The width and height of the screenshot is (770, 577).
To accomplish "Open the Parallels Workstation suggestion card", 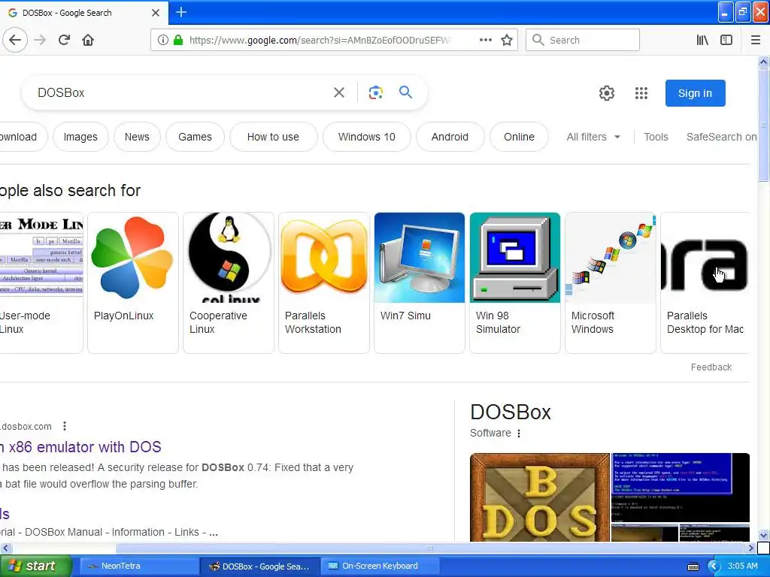I will point(323,282).
